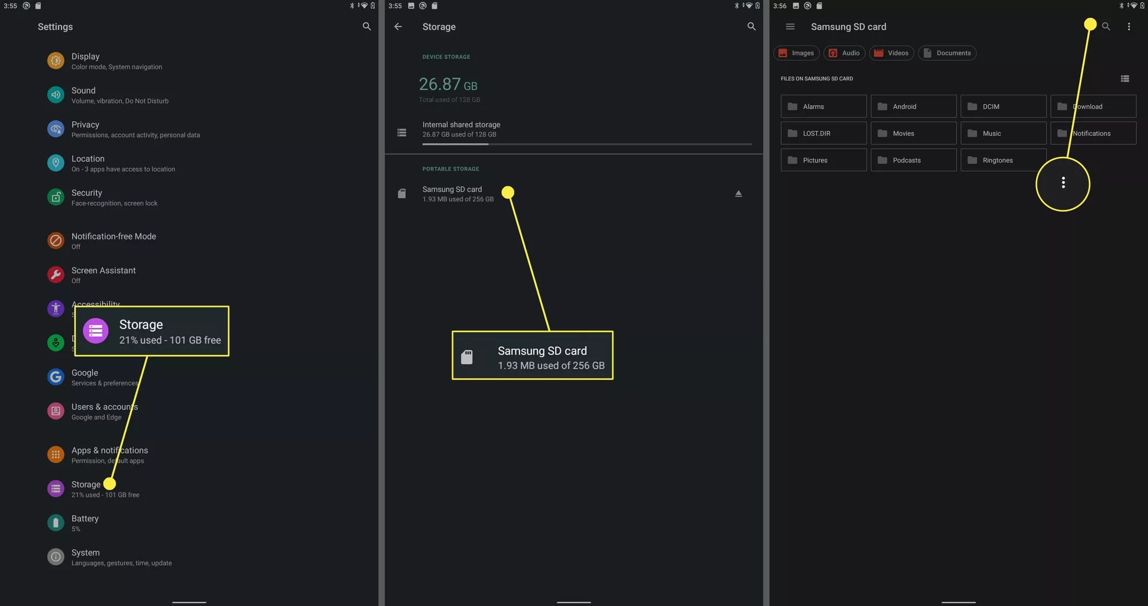Tap the Notification-free Mode icon

[x=56, y=241]
